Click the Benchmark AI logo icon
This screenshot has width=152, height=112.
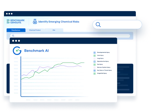(x=17, y=51)
